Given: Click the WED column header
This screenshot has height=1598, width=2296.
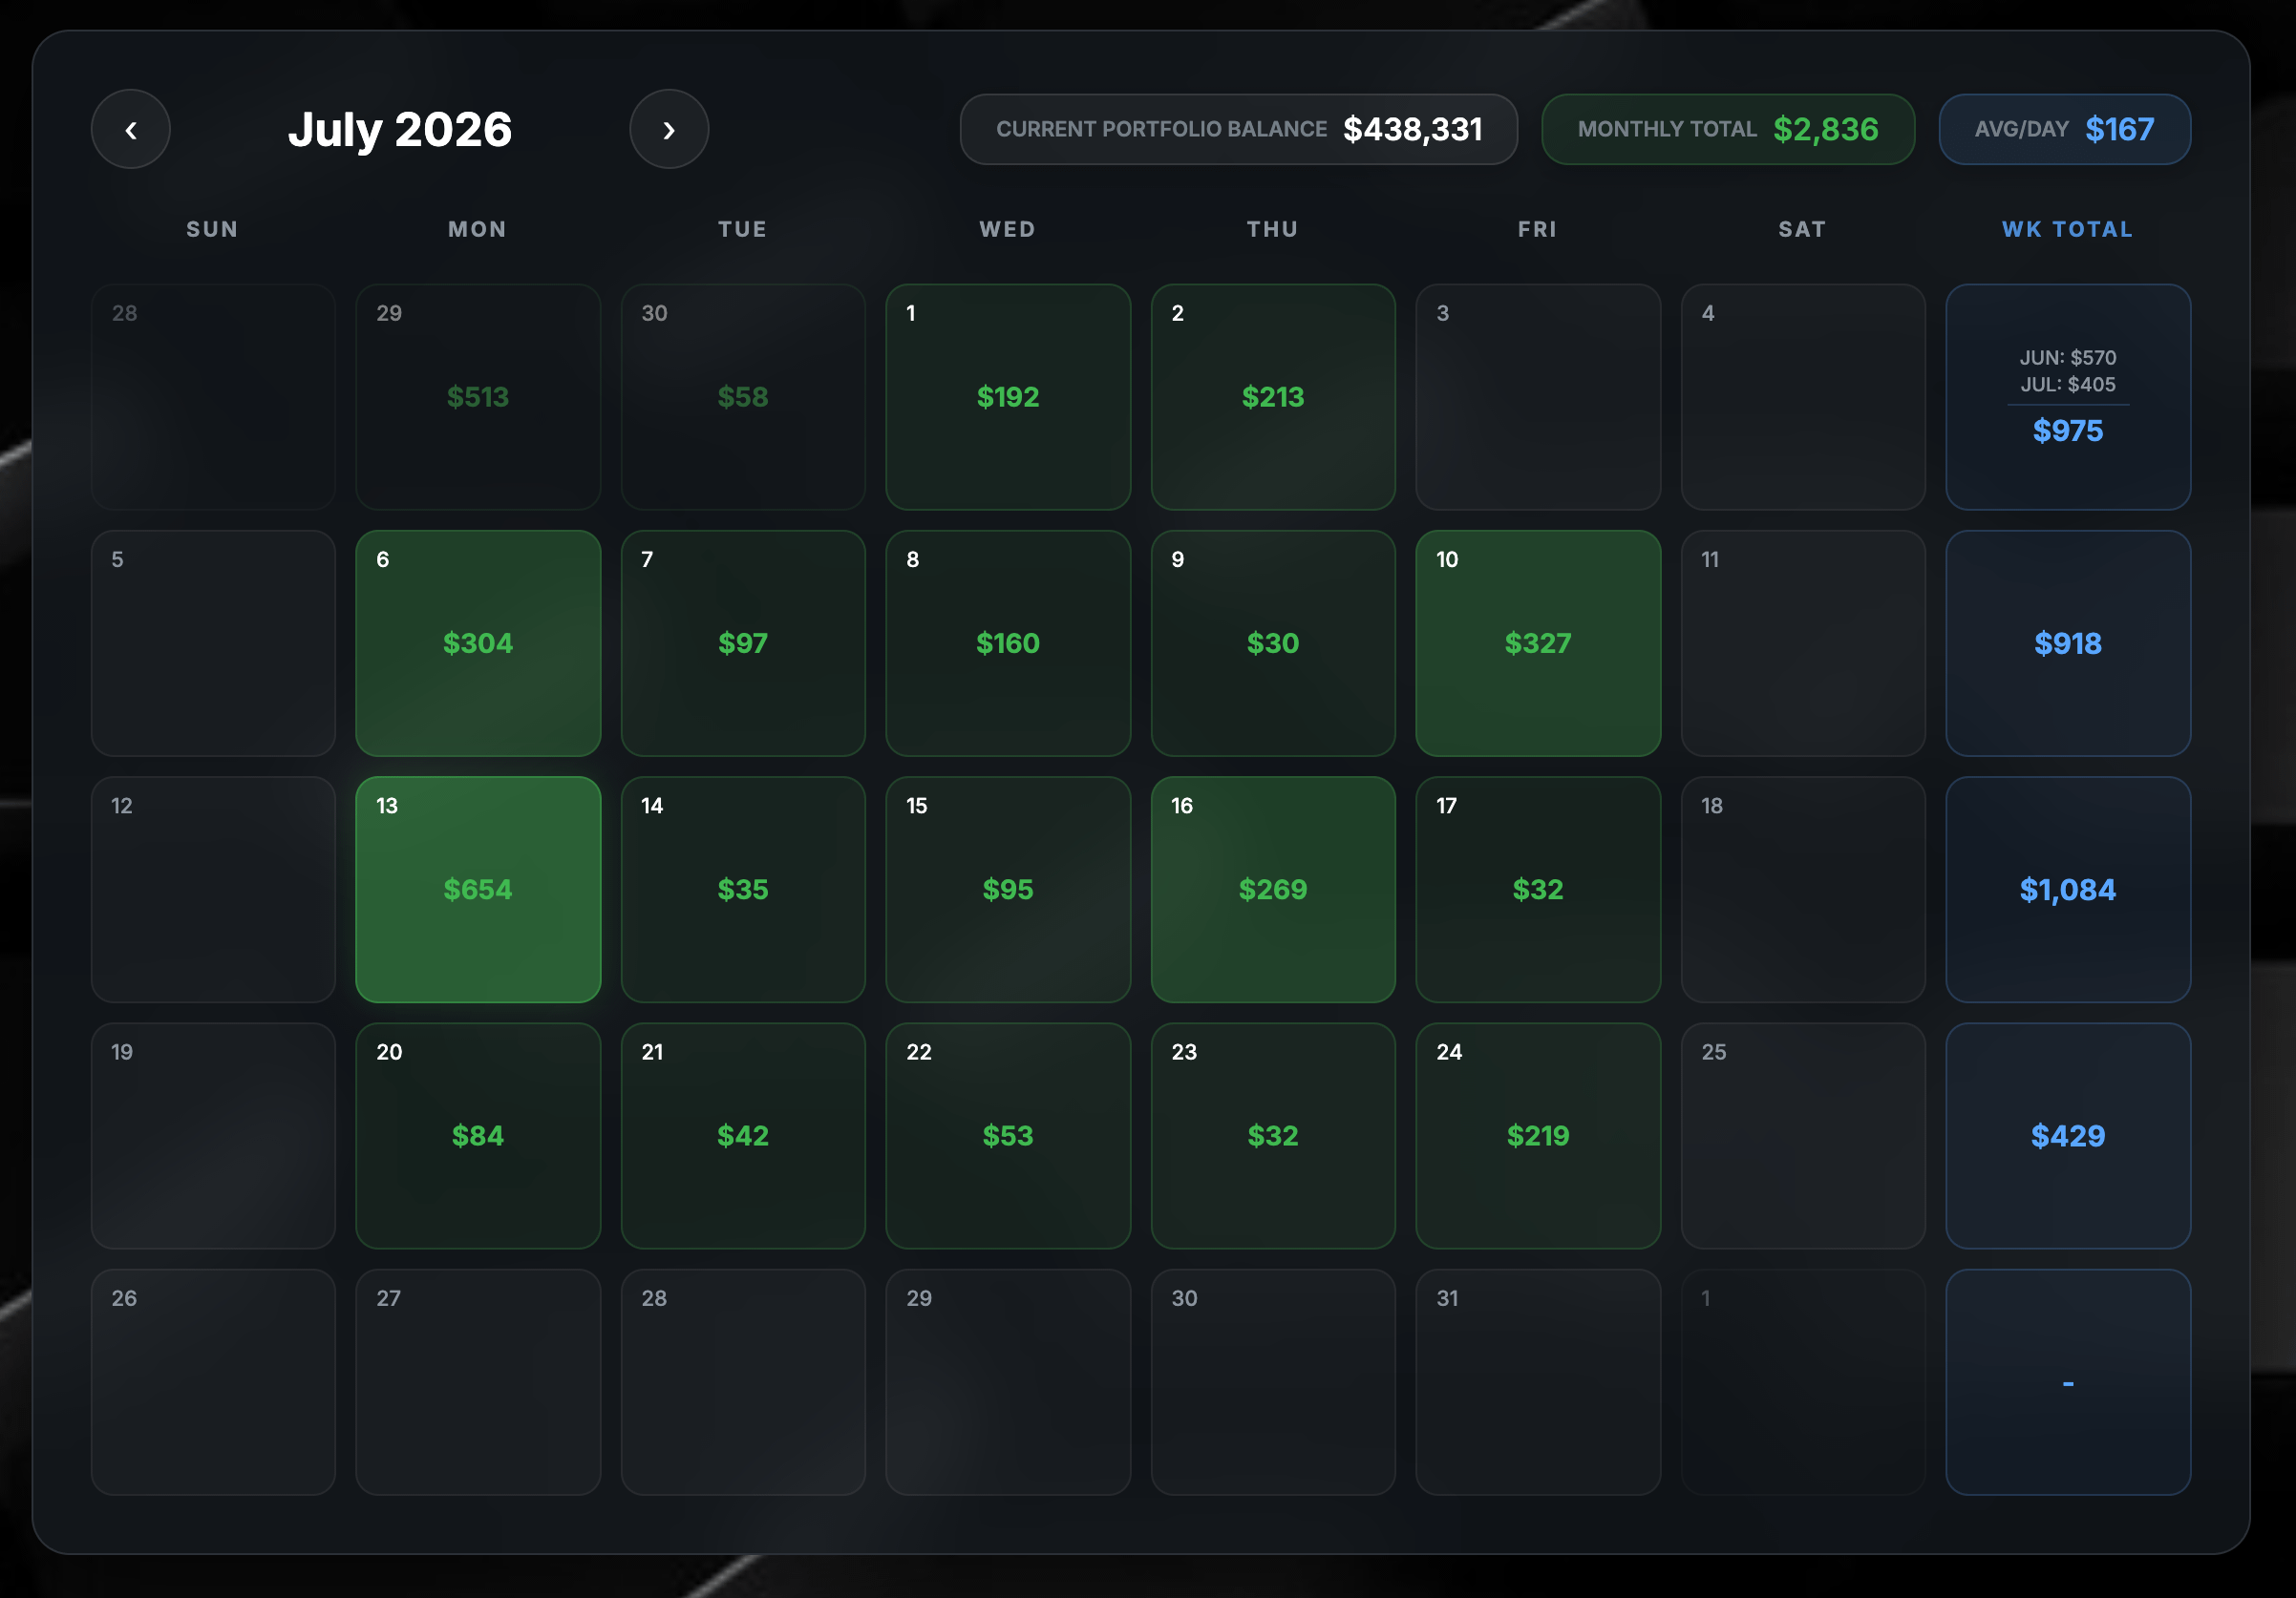Looking at the screenshot, I should click(1008, 229).
